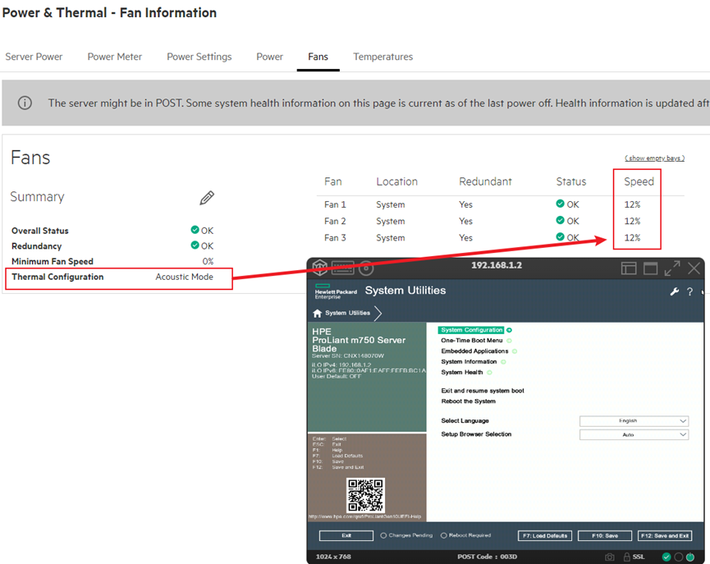This screenshot has height=564, width=710.
Task: Click the wrench icon in System Utilities
Action: point(675,291)
